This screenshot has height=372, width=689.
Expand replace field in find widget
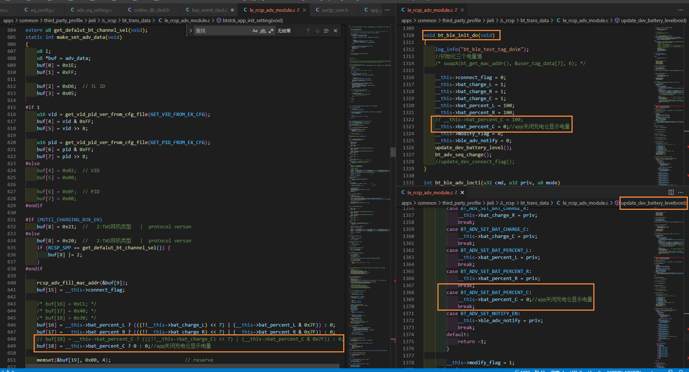pyautogui.click(x=191, y=31)
